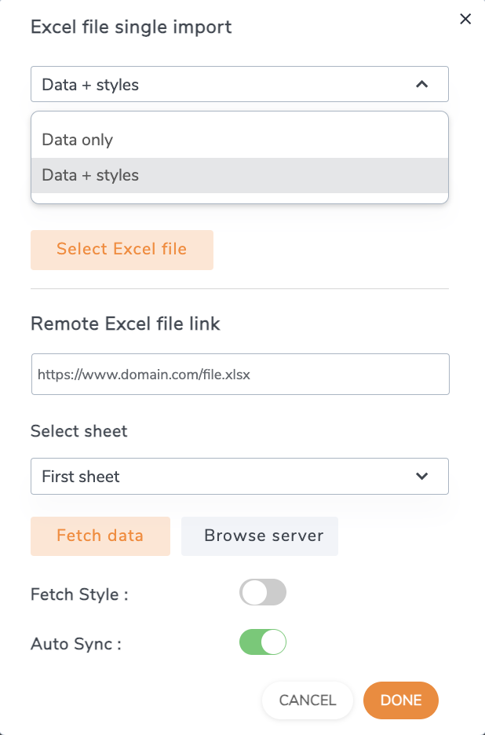Confirm with the DONE button
The width and height of the screenshot is (485, 735).
pos(401,700)
